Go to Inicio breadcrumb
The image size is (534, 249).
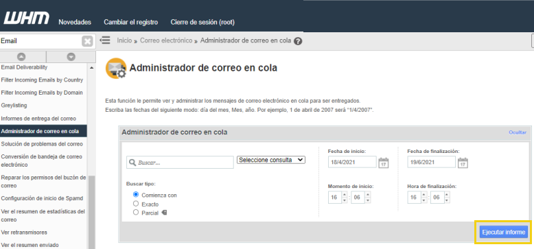[x=124, y=40]
